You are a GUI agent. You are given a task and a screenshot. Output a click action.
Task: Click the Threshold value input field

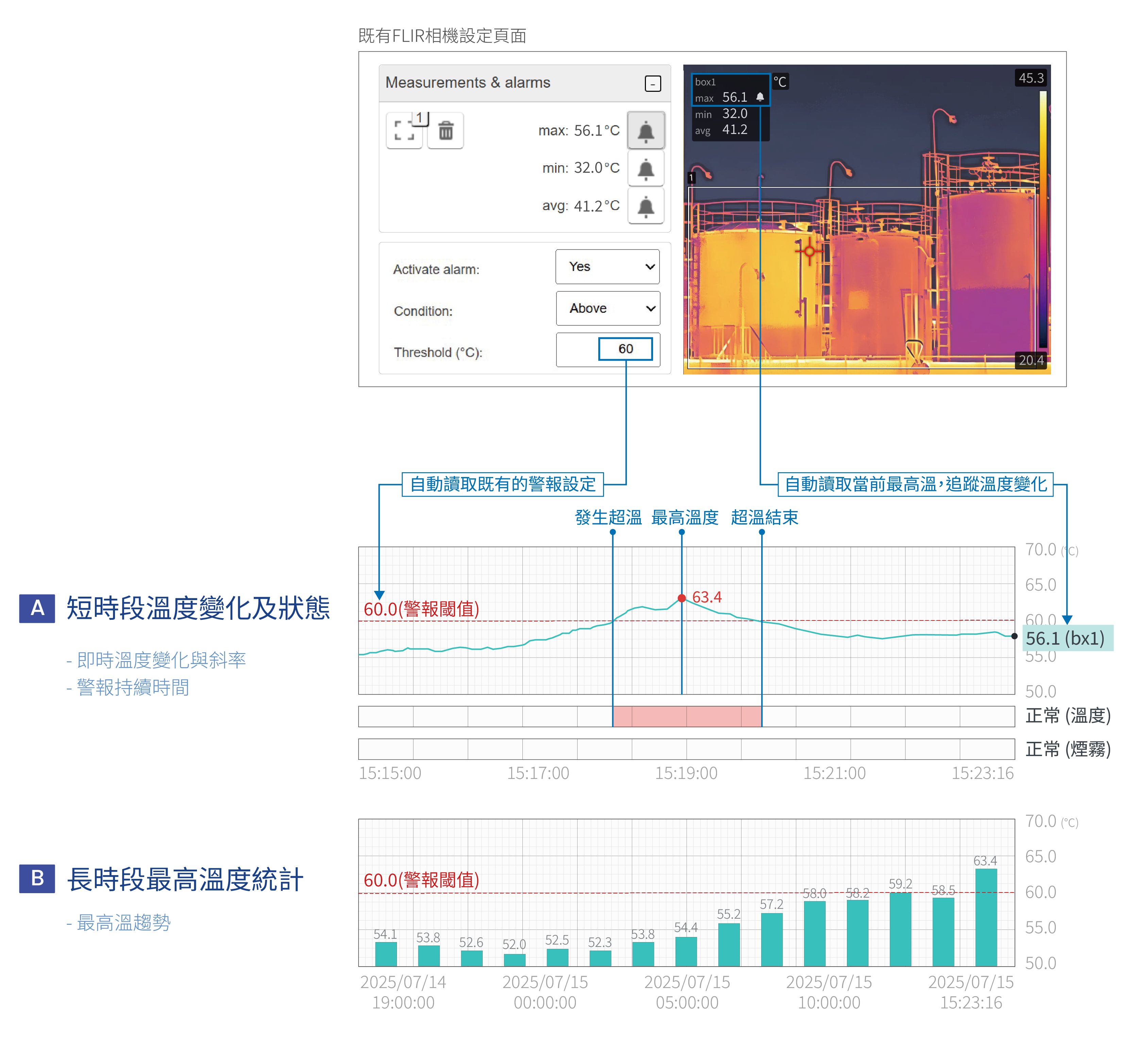click(x=625, y=348)
